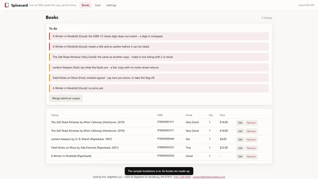Click ISBN 9798000003038

166,156
